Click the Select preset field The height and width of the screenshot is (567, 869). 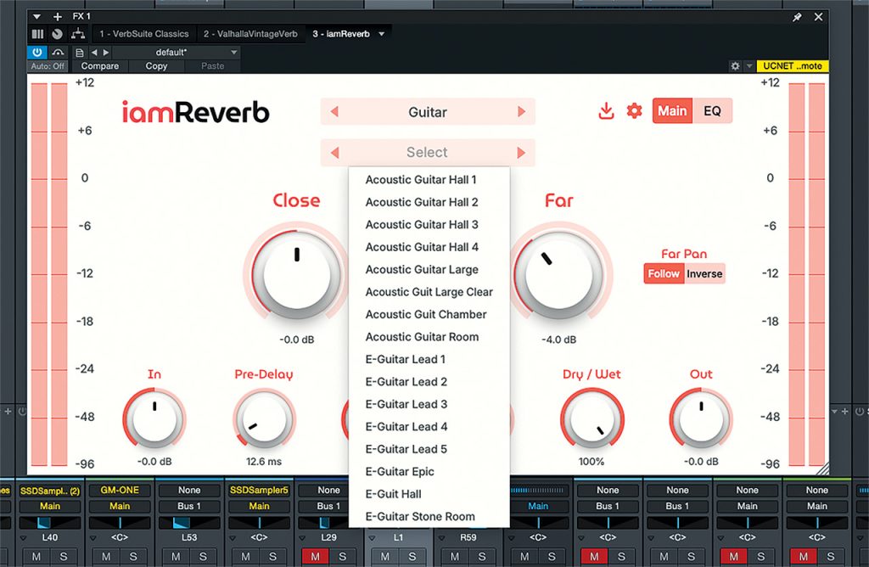point(428,153)
